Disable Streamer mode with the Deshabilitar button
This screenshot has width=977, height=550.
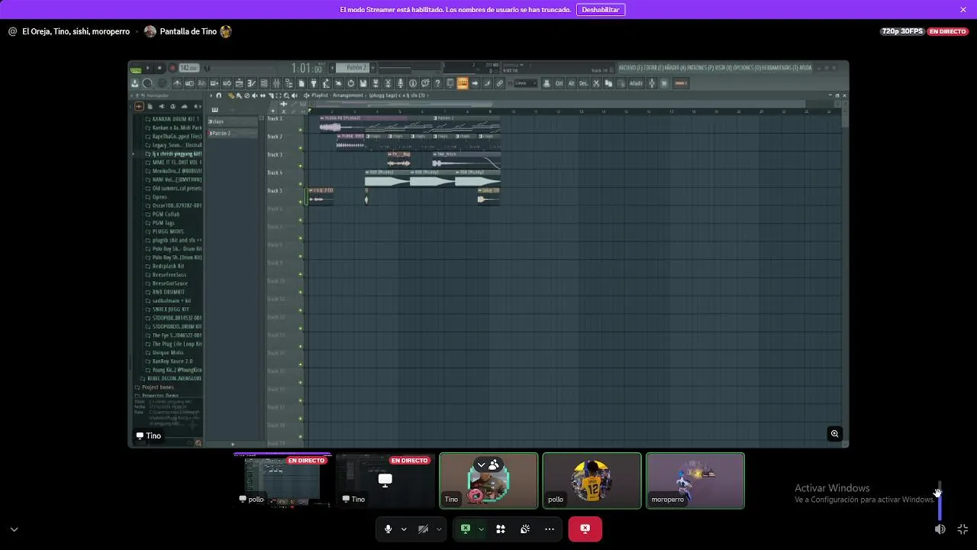[601, 9]
